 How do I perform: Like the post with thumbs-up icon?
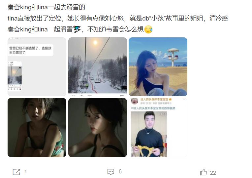pyautogui.click(x=204, y=172)
